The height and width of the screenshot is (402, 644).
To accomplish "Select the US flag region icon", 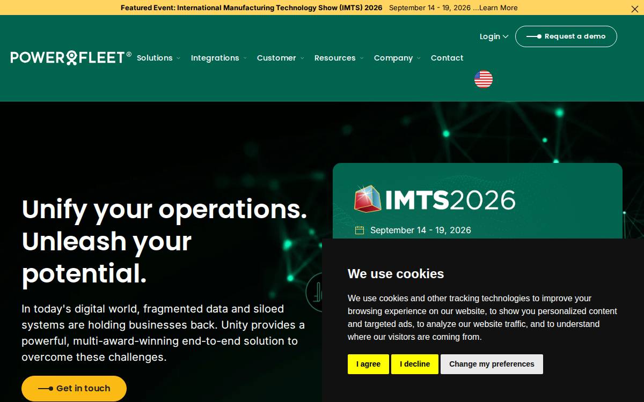I will [484, 79].
